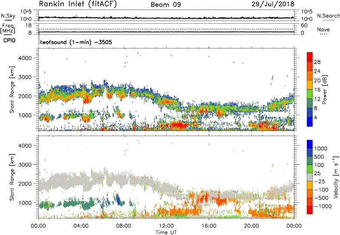Click the '18' frequency axis tick
Image resolution: width=340 pixels, height=235 pixels.
point(28,25)
